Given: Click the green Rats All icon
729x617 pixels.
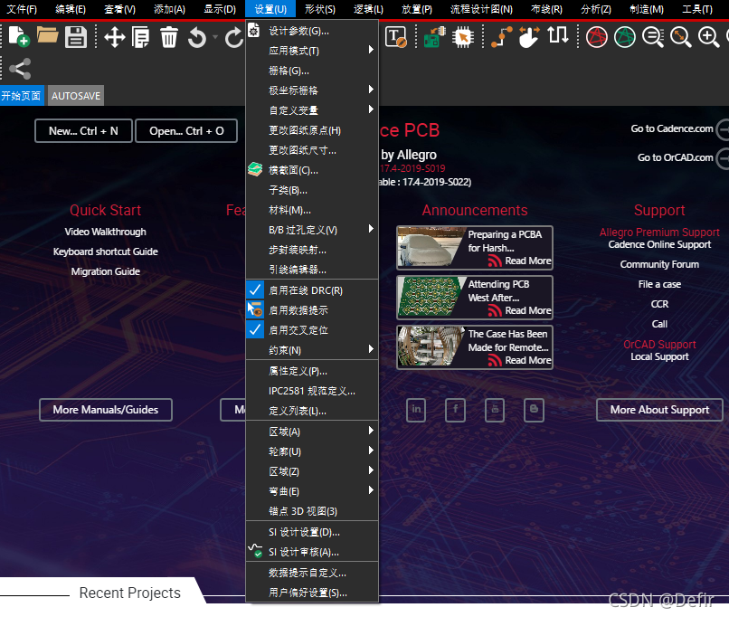Looking at the screenshot, I should coord(625,37).
